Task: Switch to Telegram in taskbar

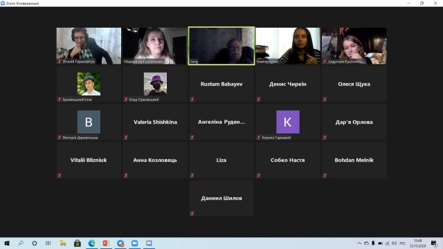Action: [x=120, y=243]
